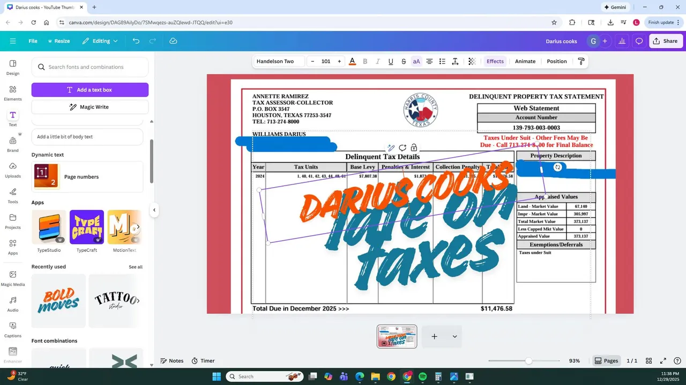The image size is (686, 385).
Task: Open the analytics chart icon
Action: (622, 41)
